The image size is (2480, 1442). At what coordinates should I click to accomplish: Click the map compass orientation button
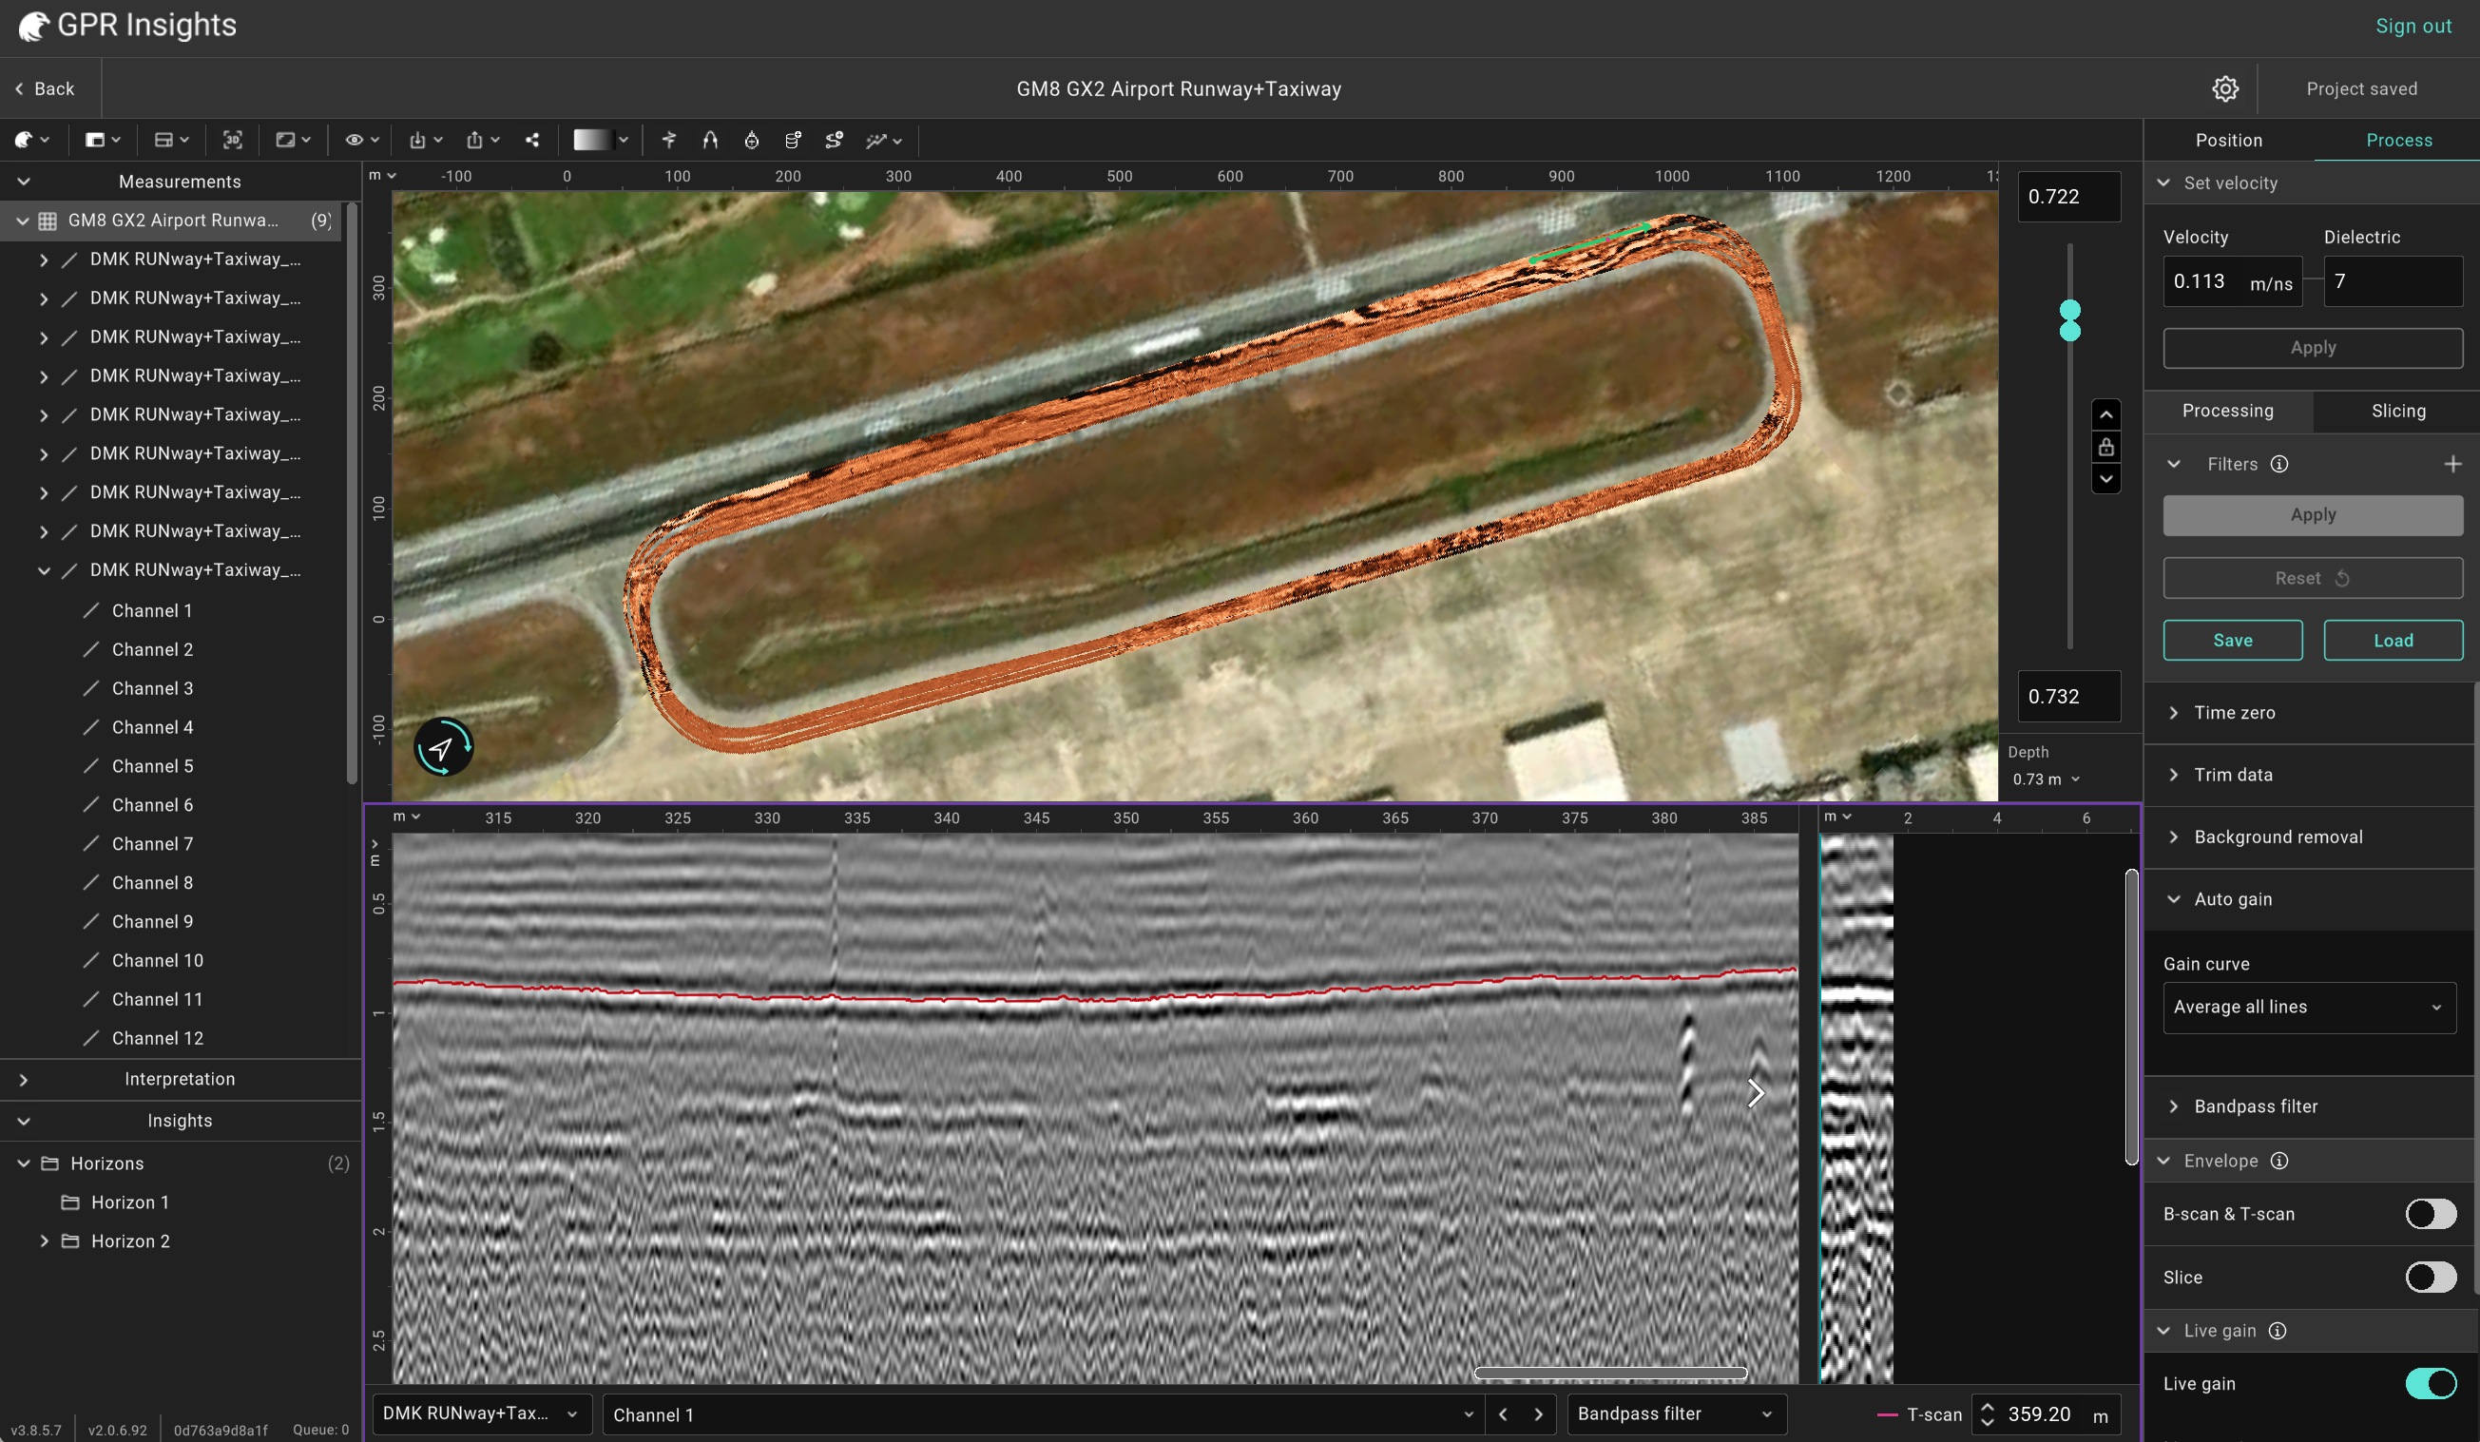[443, 747]
